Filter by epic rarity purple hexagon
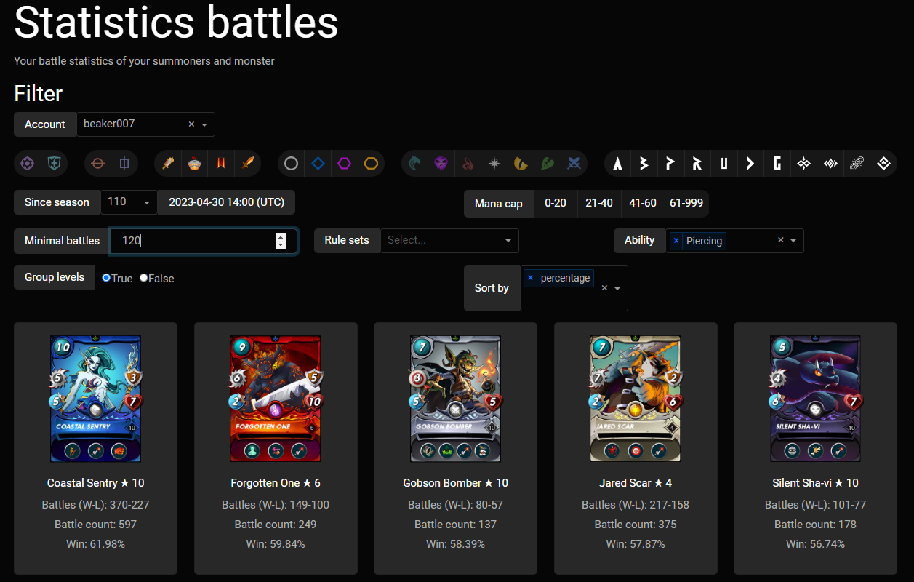 [x=345, y=164]
